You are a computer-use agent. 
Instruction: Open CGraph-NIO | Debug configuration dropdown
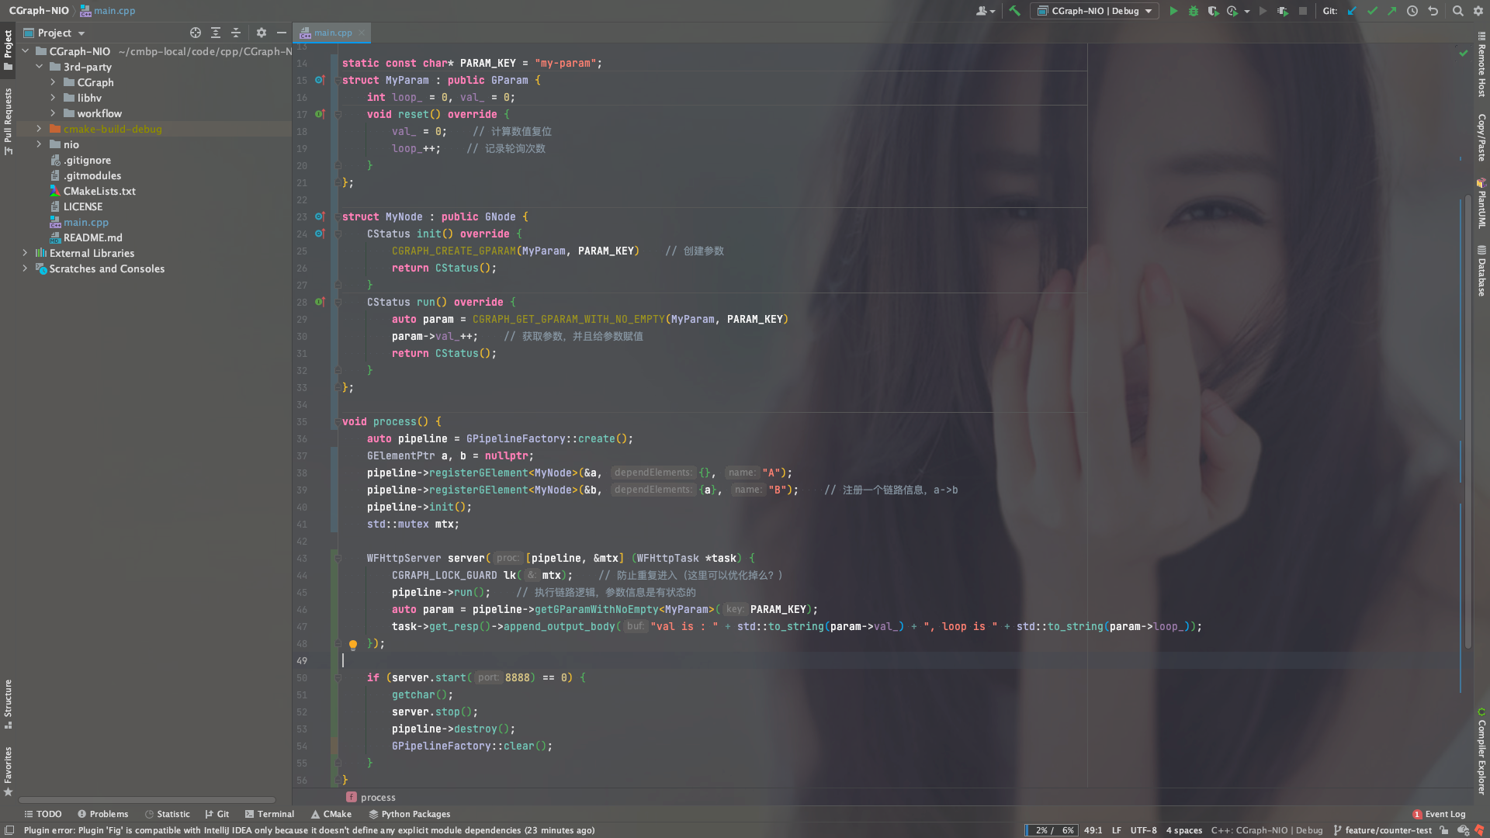pyautogui.click(x=1094, y=11)
